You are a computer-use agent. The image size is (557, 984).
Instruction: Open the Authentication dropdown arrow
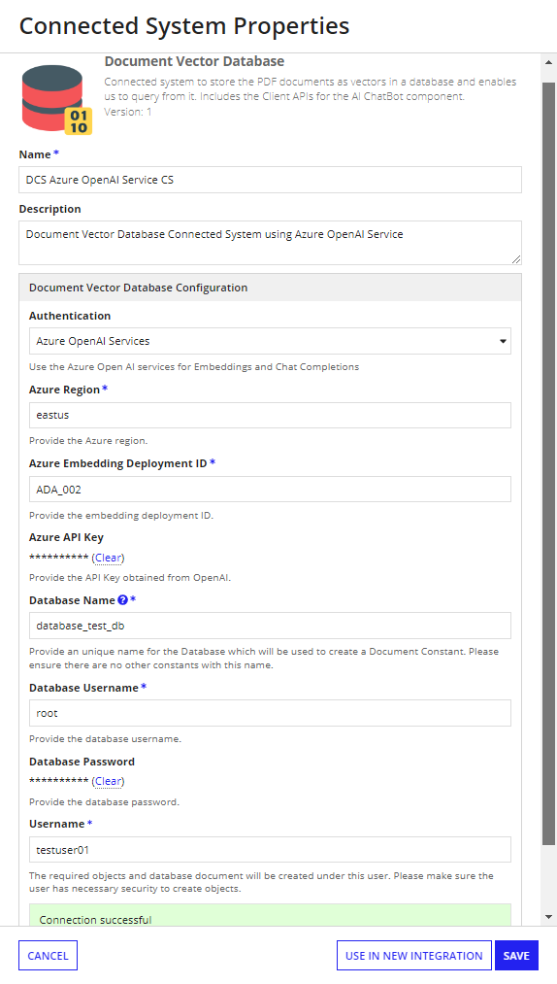503,341
